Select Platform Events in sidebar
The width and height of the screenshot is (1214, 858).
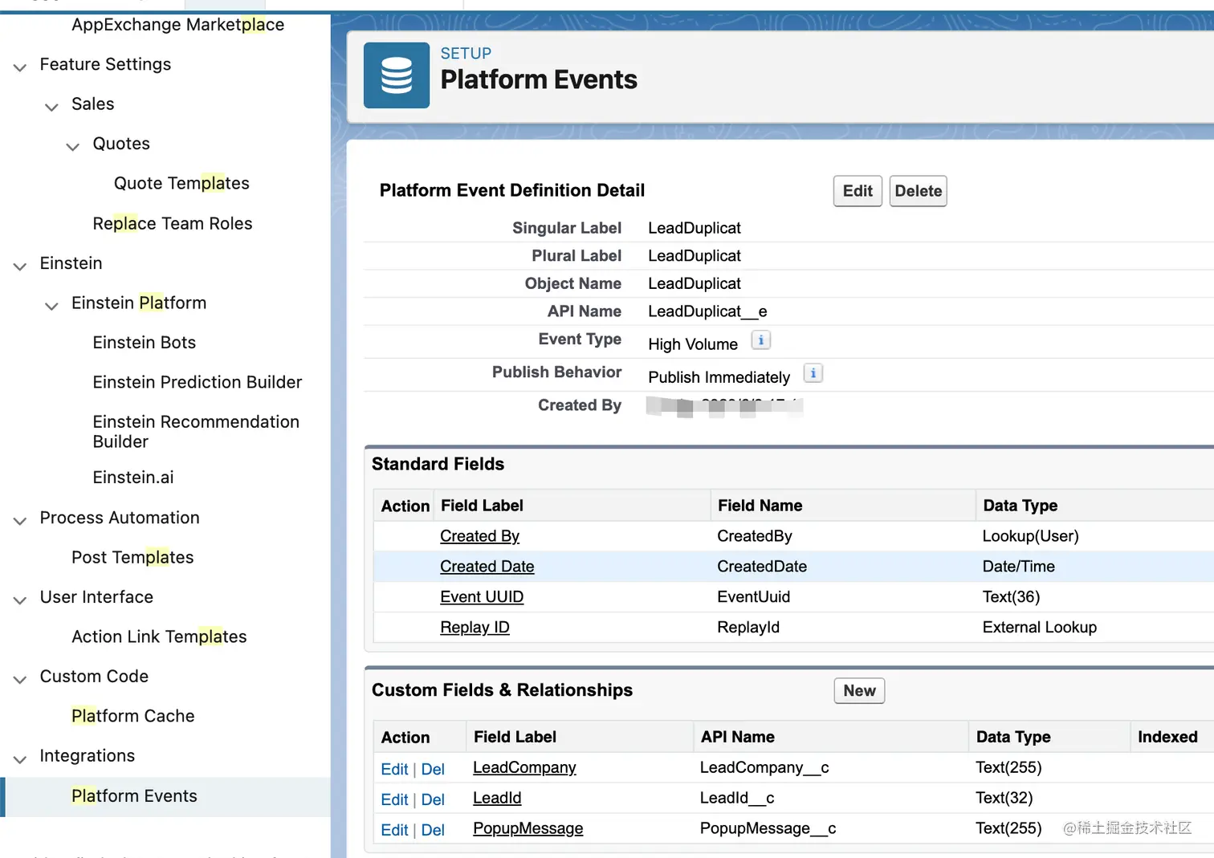click(134, 796)
